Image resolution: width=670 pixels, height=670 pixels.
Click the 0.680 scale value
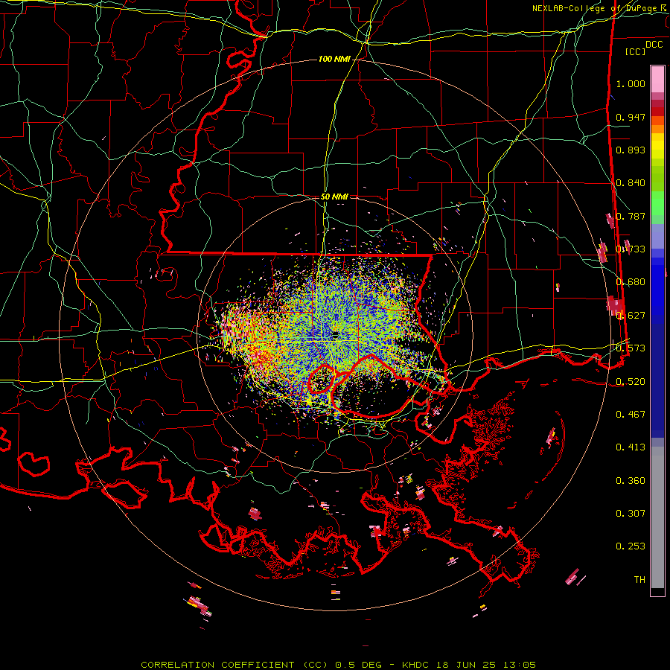[631, 282]
